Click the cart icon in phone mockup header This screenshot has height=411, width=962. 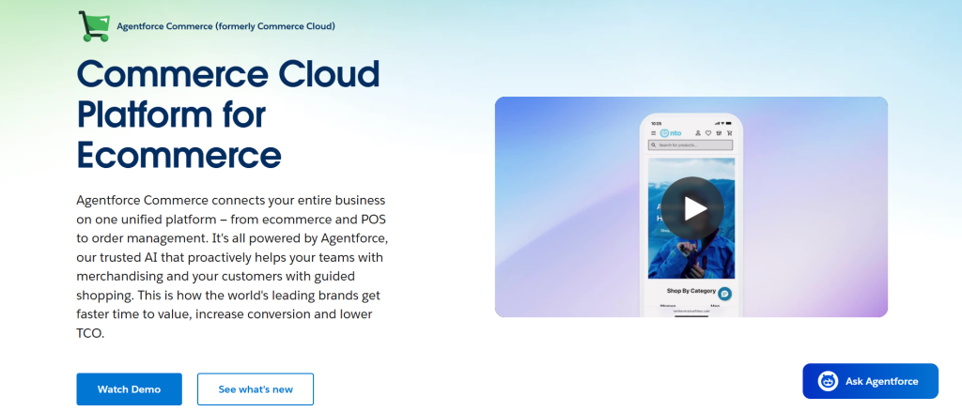[x=729, y=133]
